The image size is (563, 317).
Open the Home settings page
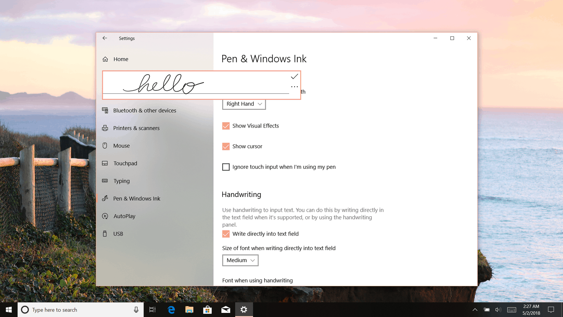155,59
